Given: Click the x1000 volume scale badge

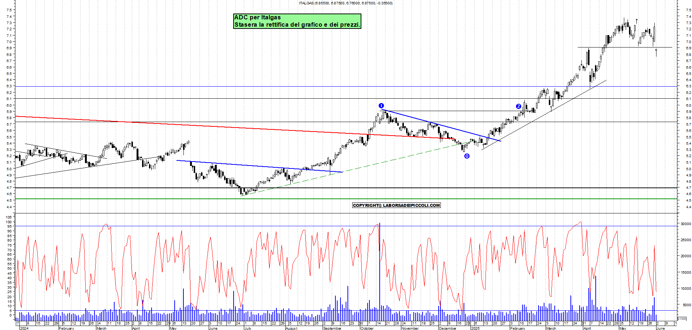Looking at the screenshot, I should pos(682,319).
